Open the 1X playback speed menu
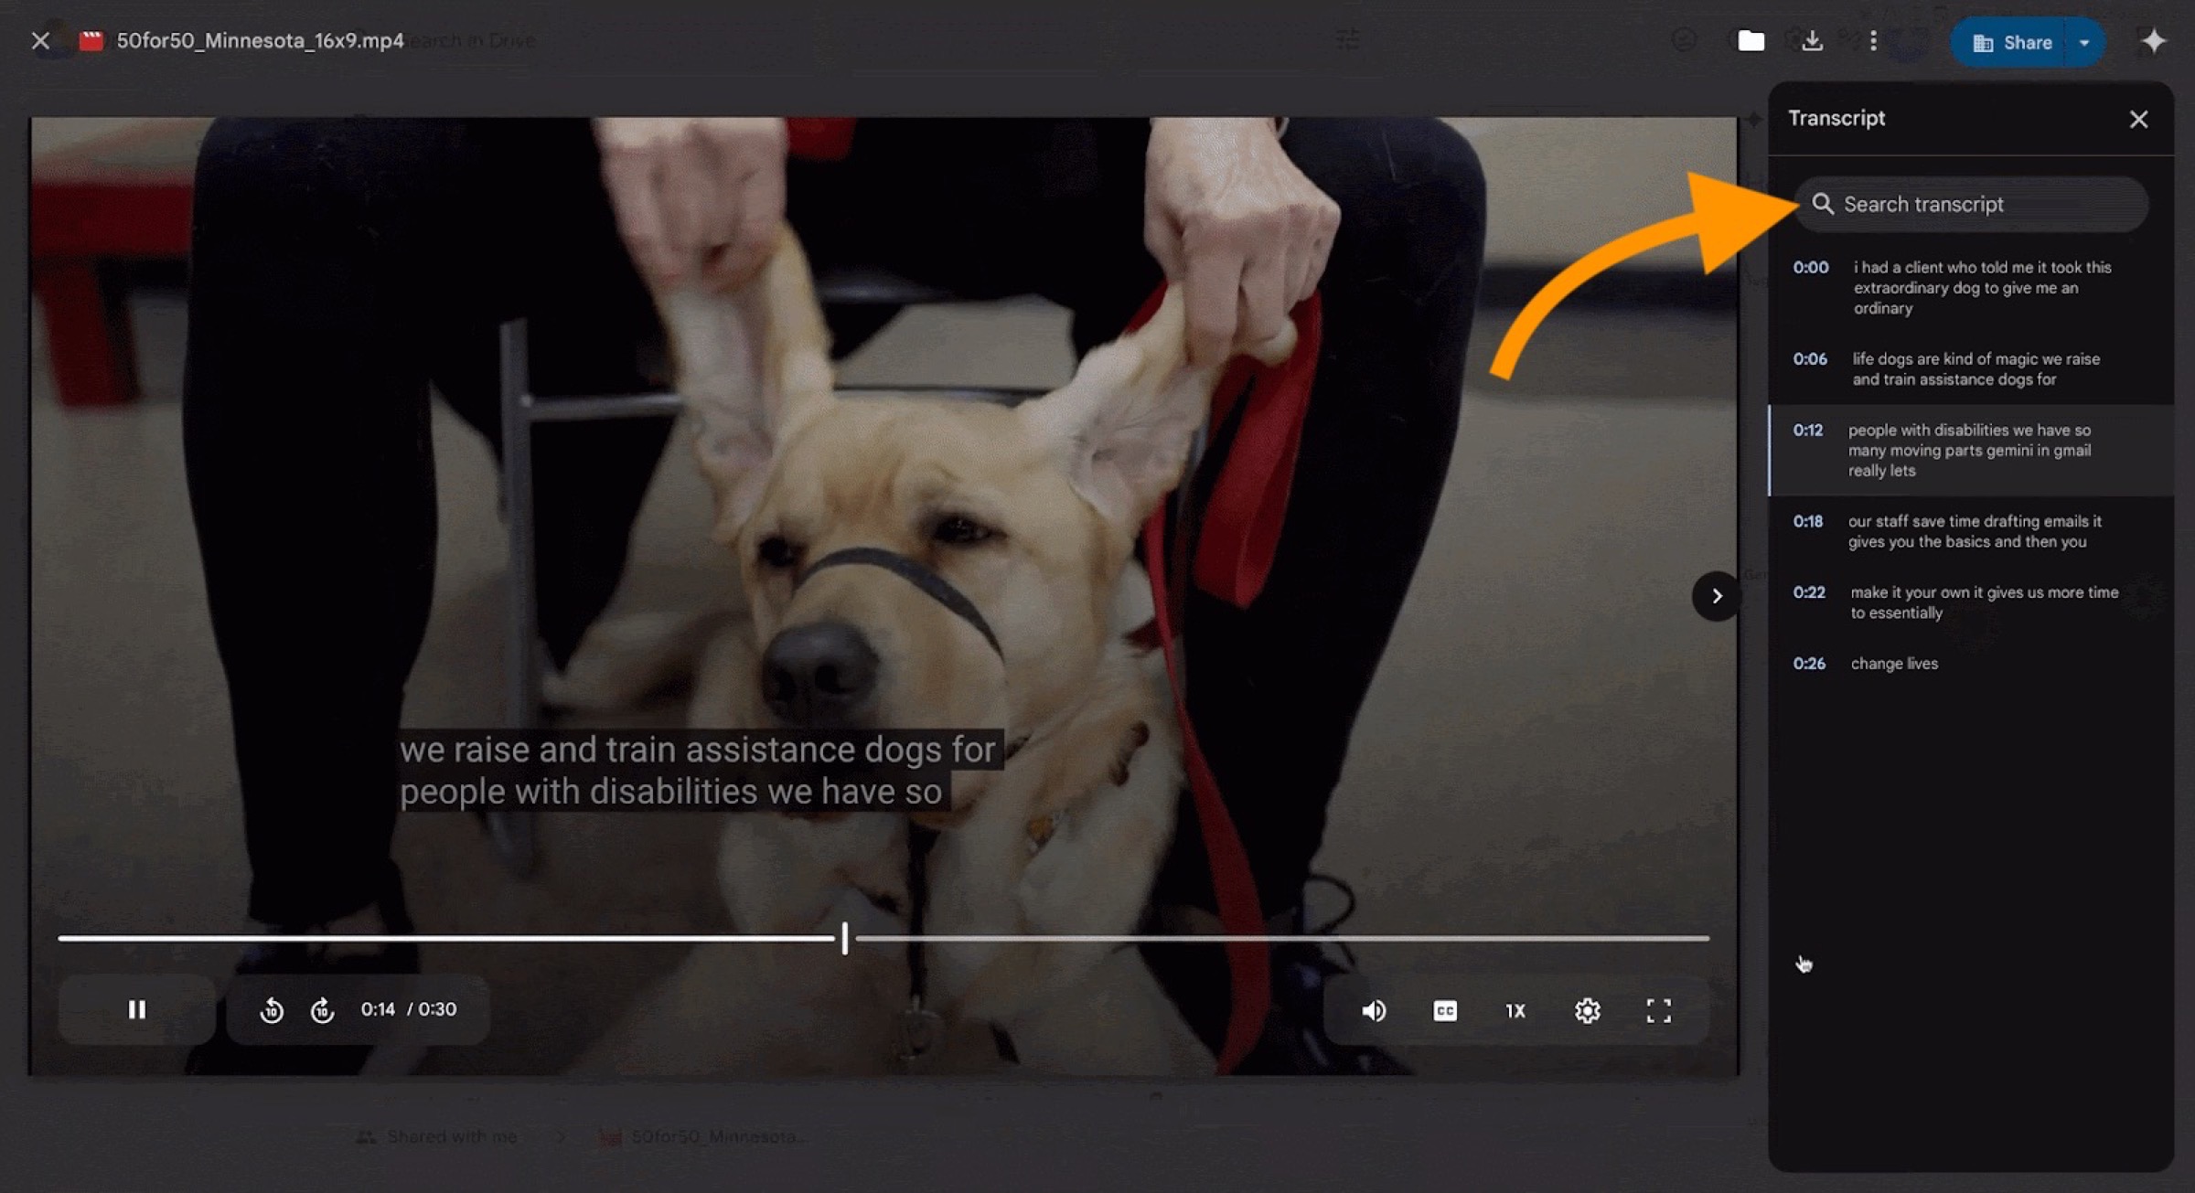The image size is (2195, 1193). tap(1515, 1010)
